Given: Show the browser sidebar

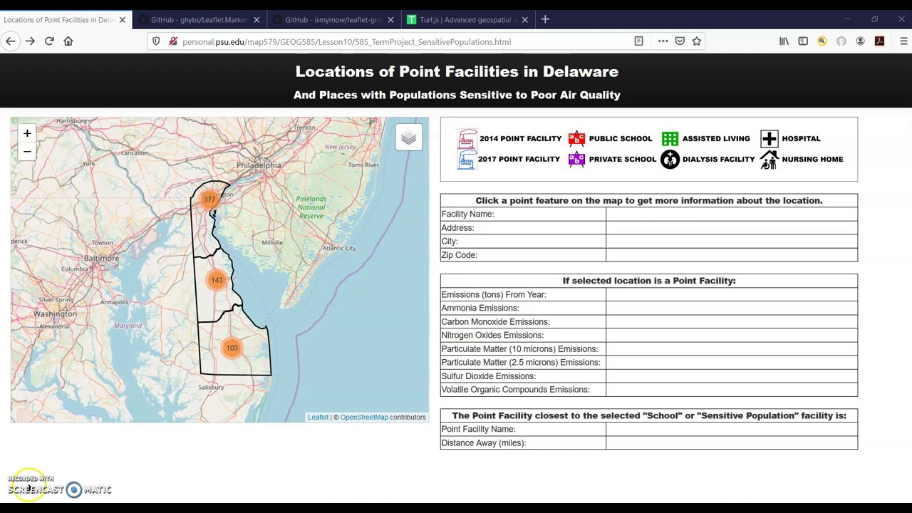Looking at the screenshot, I should pyautogui.click(x=803, y=41).
